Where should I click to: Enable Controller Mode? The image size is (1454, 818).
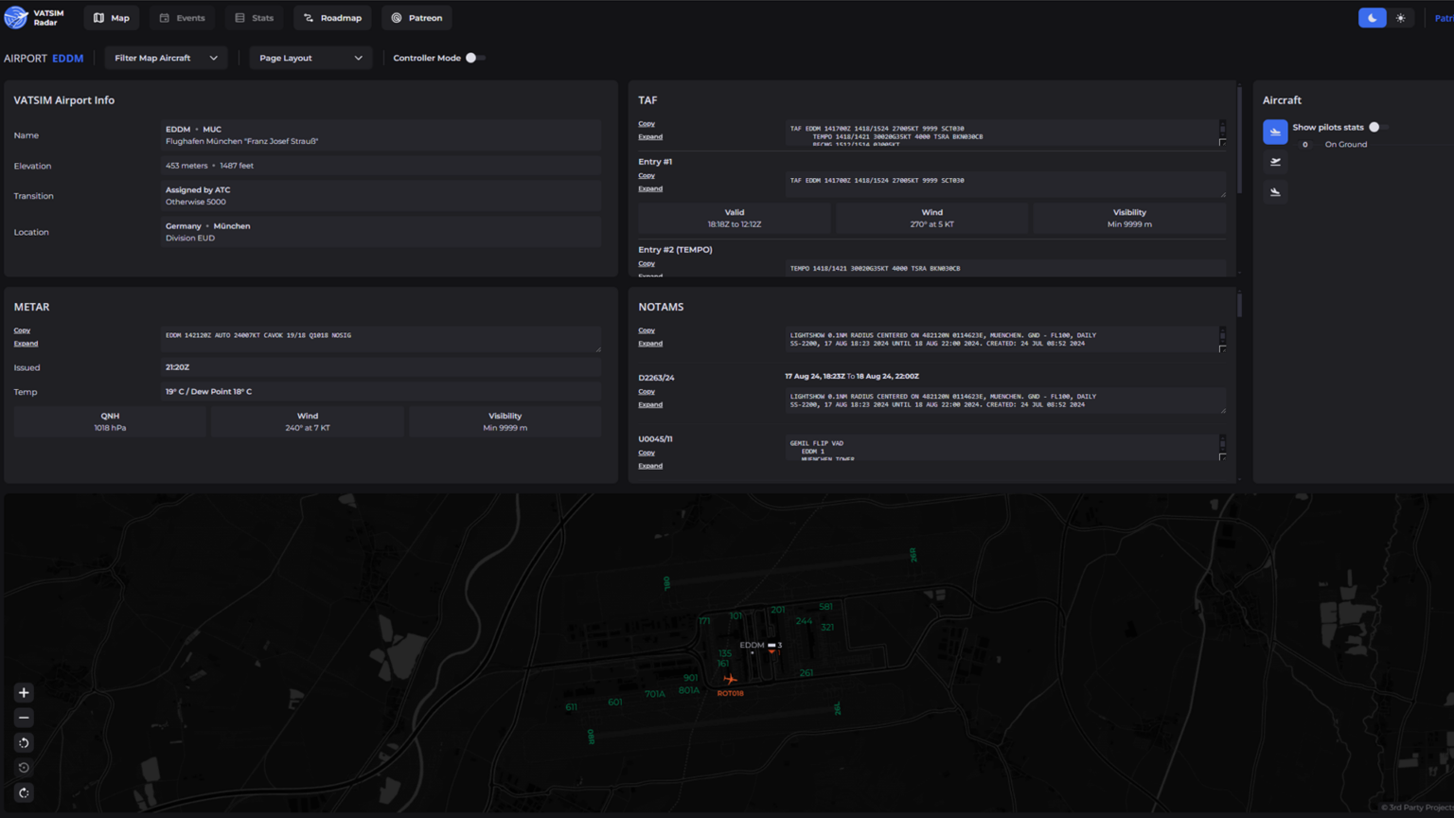[x=475, y=58]
